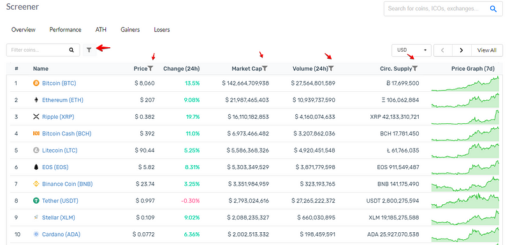The image size is (510, 245).
Task: Click the View All button
Action: tap(487, 50)
